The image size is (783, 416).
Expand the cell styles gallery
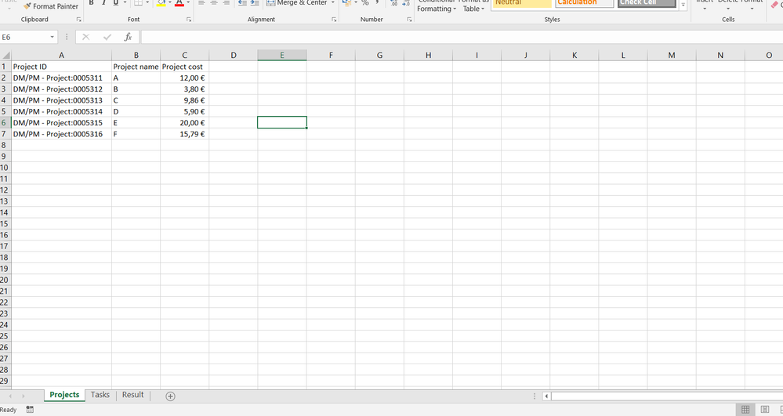click(683, 5)
